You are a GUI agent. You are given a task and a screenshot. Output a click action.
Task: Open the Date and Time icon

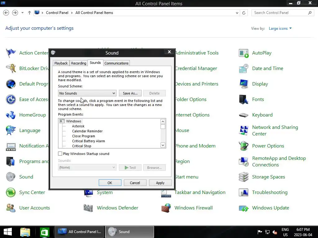[243, 68]
